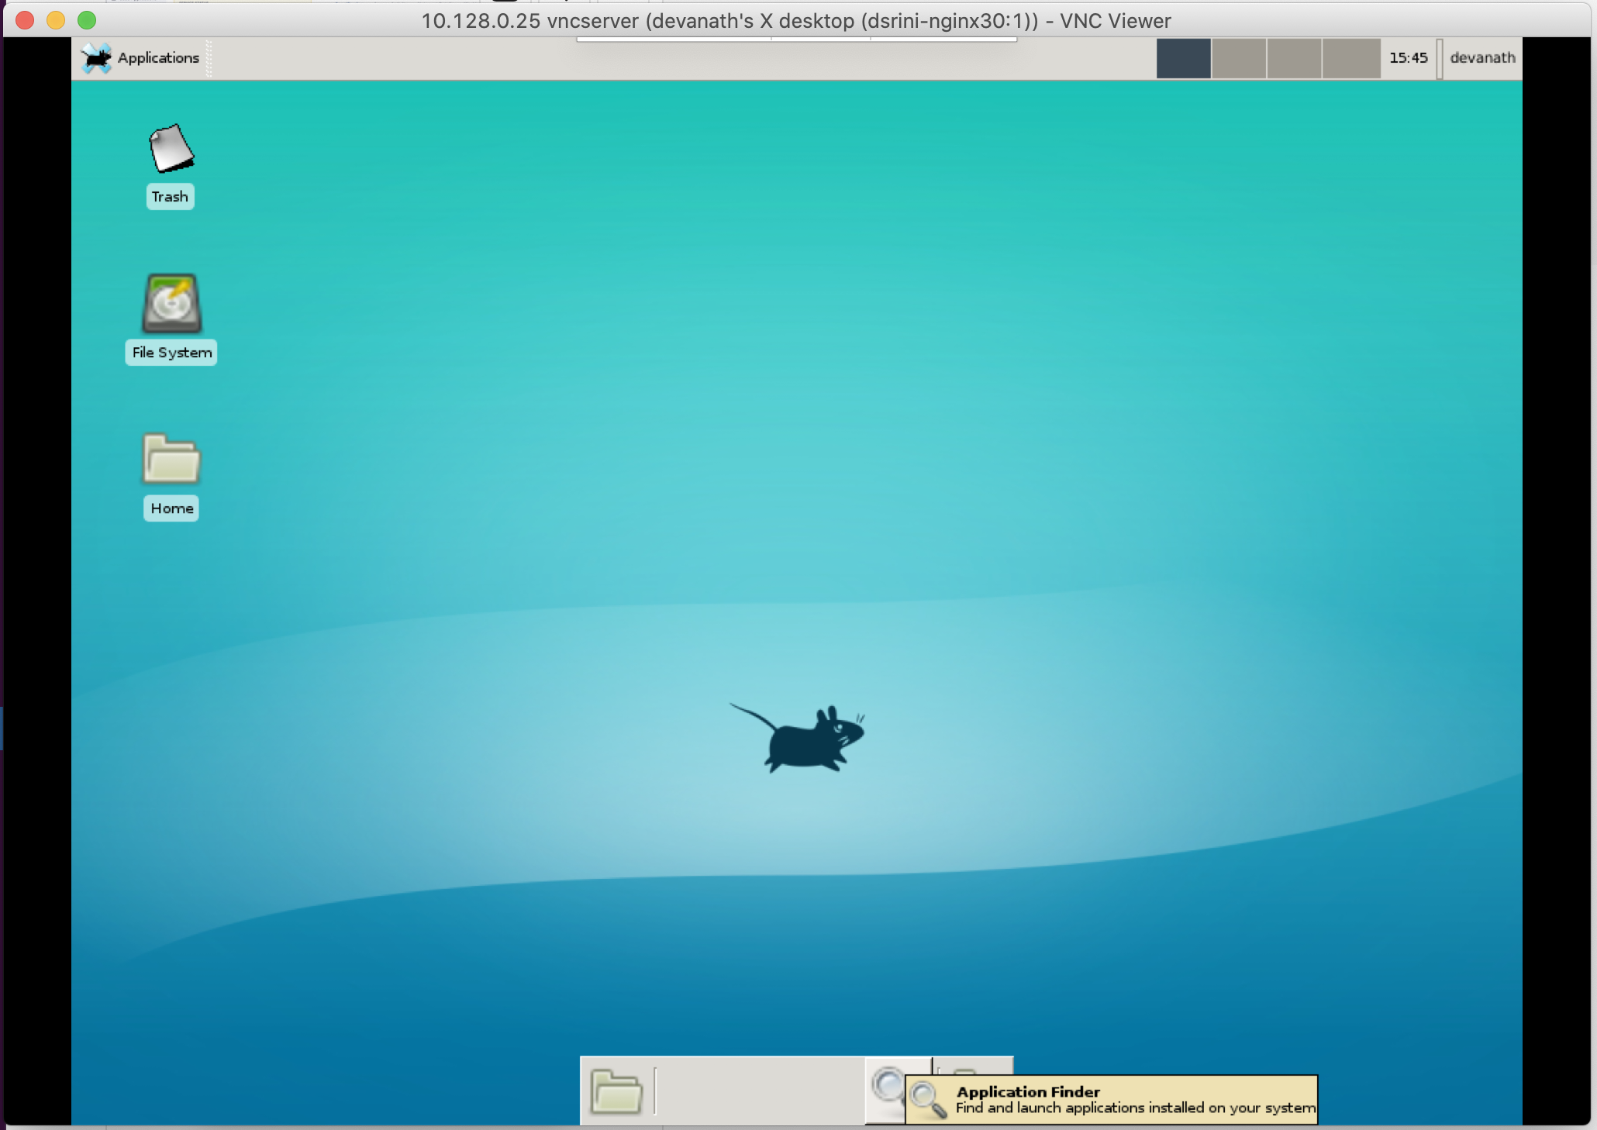Click the folder launcher in bottom panel

point(616,1091)
